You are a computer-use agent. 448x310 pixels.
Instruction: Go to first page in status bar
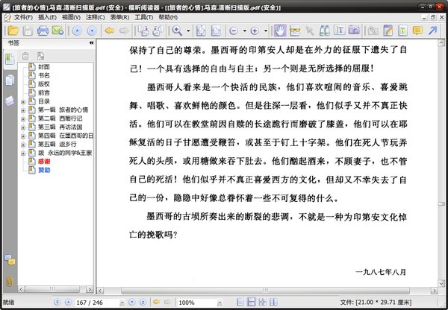(x=57, y=302)
